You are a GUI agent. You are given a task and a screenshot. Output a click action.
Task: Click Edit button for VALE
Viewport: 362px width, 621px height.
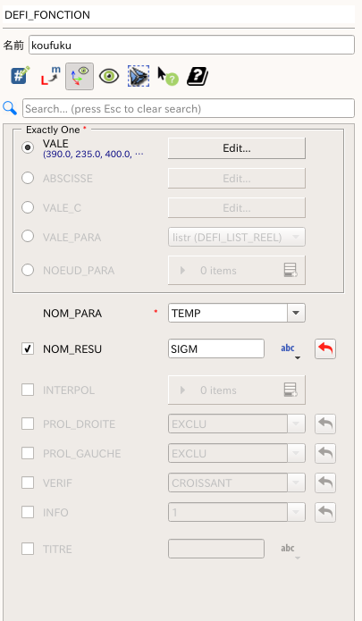(x=237, y=148)
